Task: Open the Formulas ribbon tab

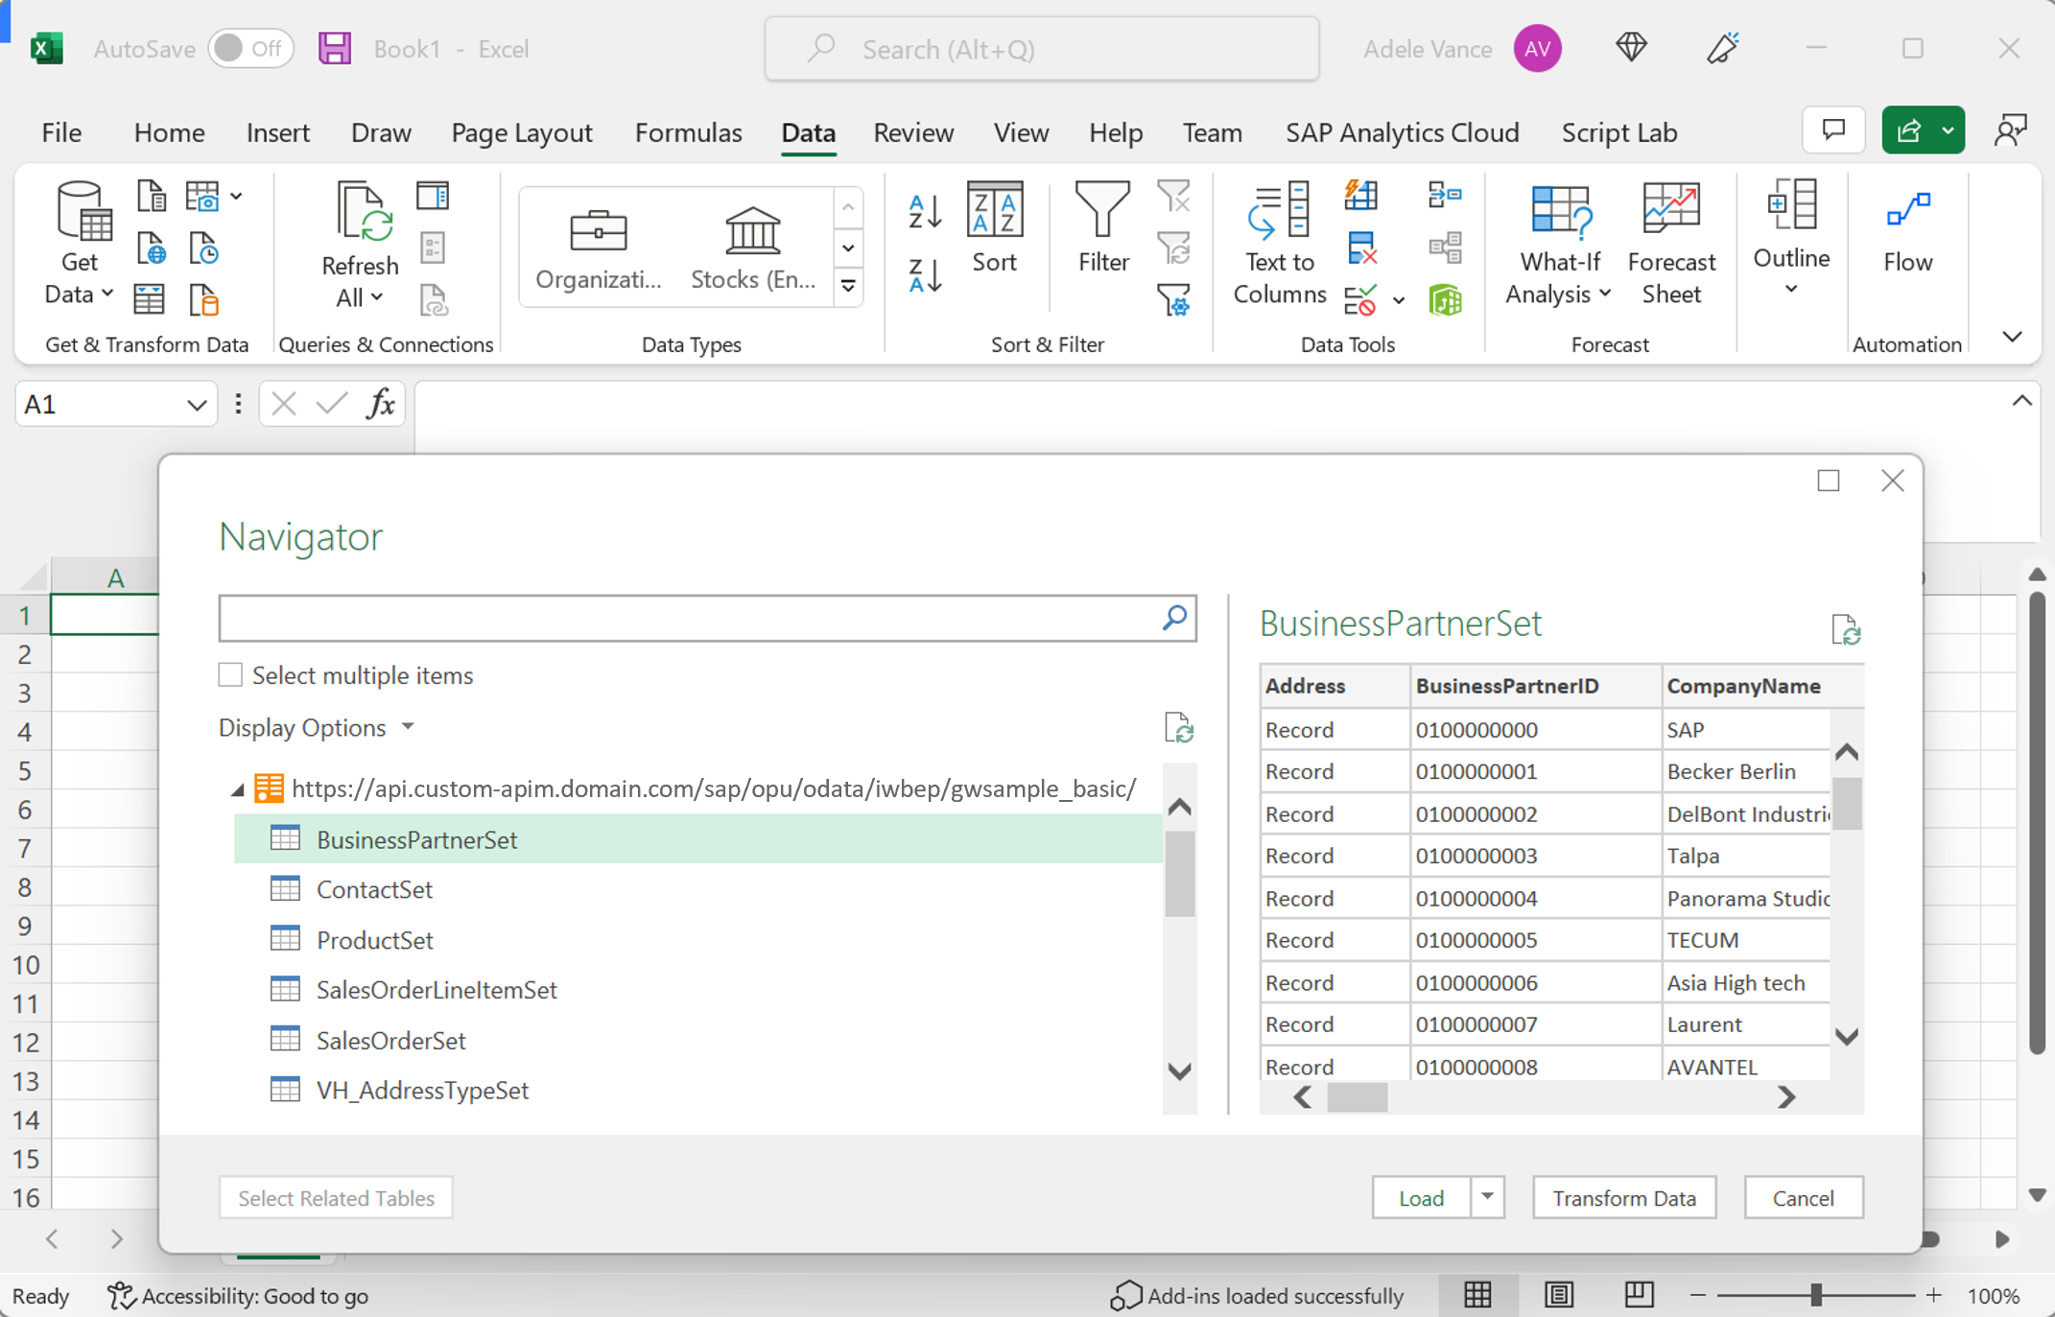Action: tap(689, 131)
